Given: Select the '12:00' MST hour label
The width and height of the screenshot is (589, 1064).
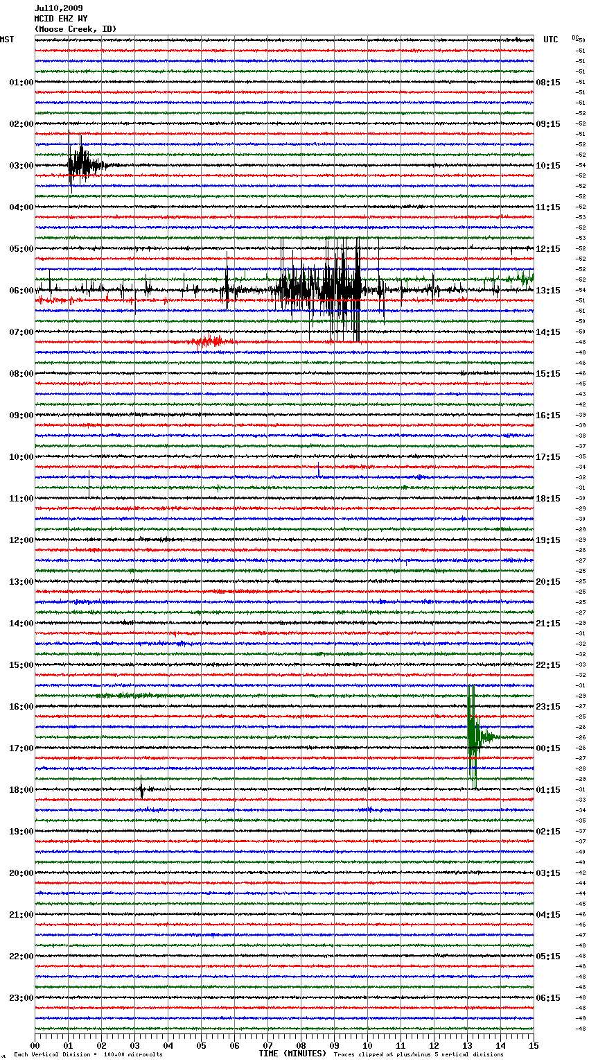Looking at the screenshot, I should click(21, 540).
